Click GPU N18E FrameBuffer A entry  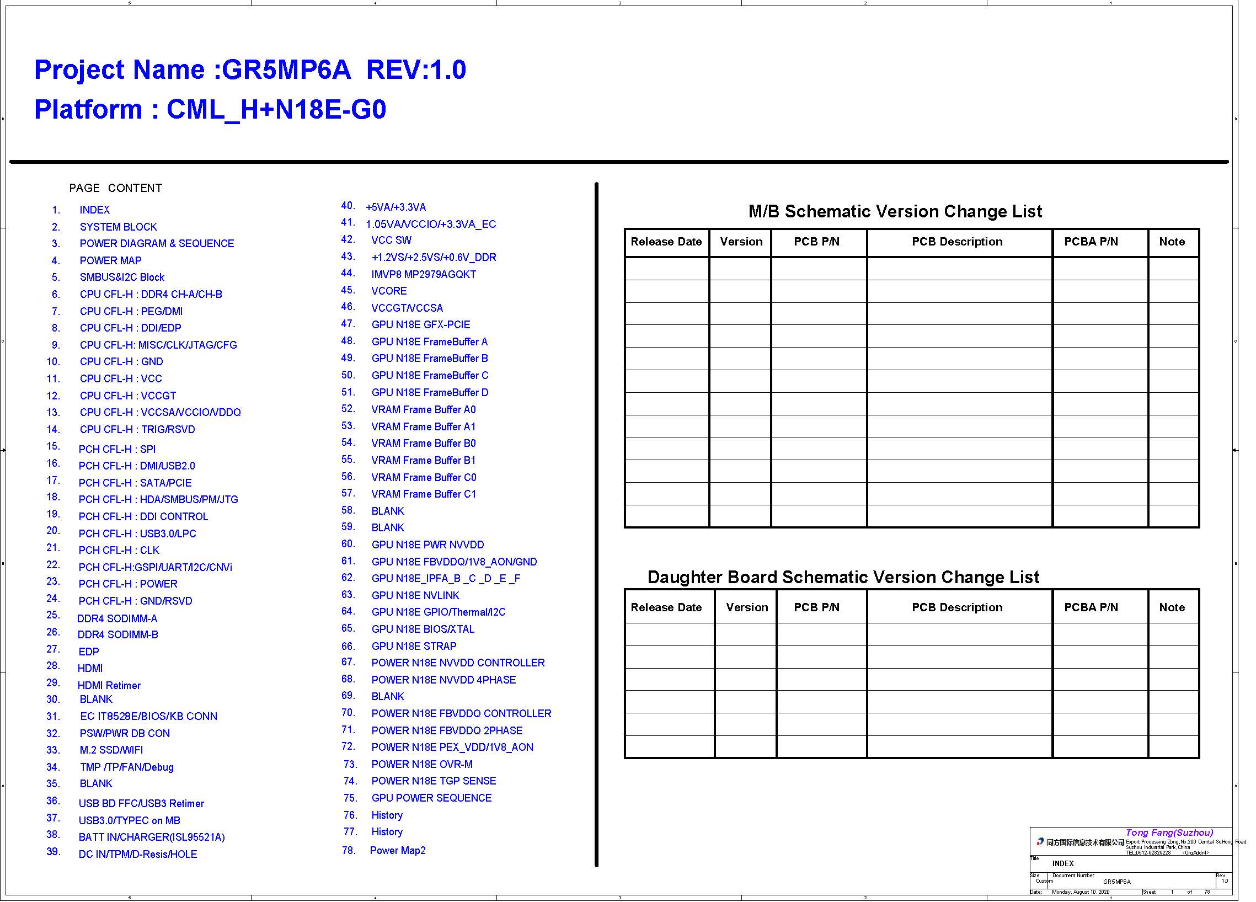pyautogui.click(x=430, y=343)
